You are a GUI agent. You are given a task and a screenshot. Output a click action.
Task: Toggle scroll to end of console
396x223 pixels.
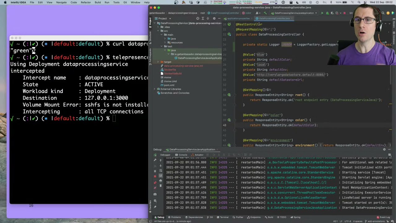coord(161,176)
